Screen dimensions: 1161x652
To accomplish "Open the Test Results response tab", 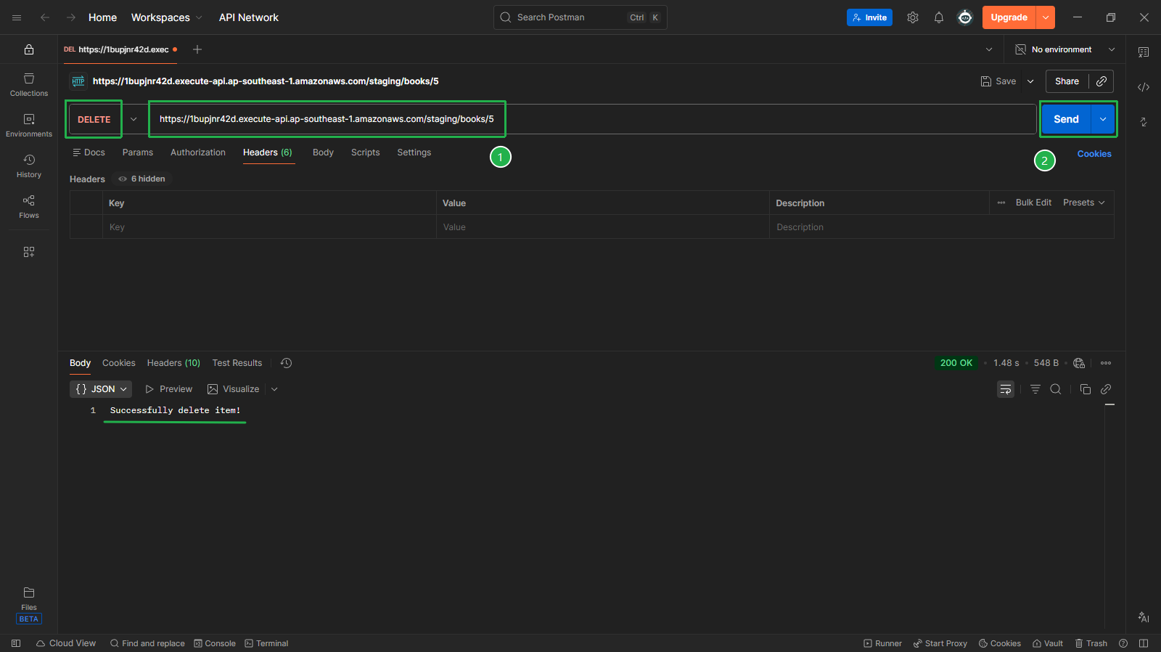I will coord(237,363).
